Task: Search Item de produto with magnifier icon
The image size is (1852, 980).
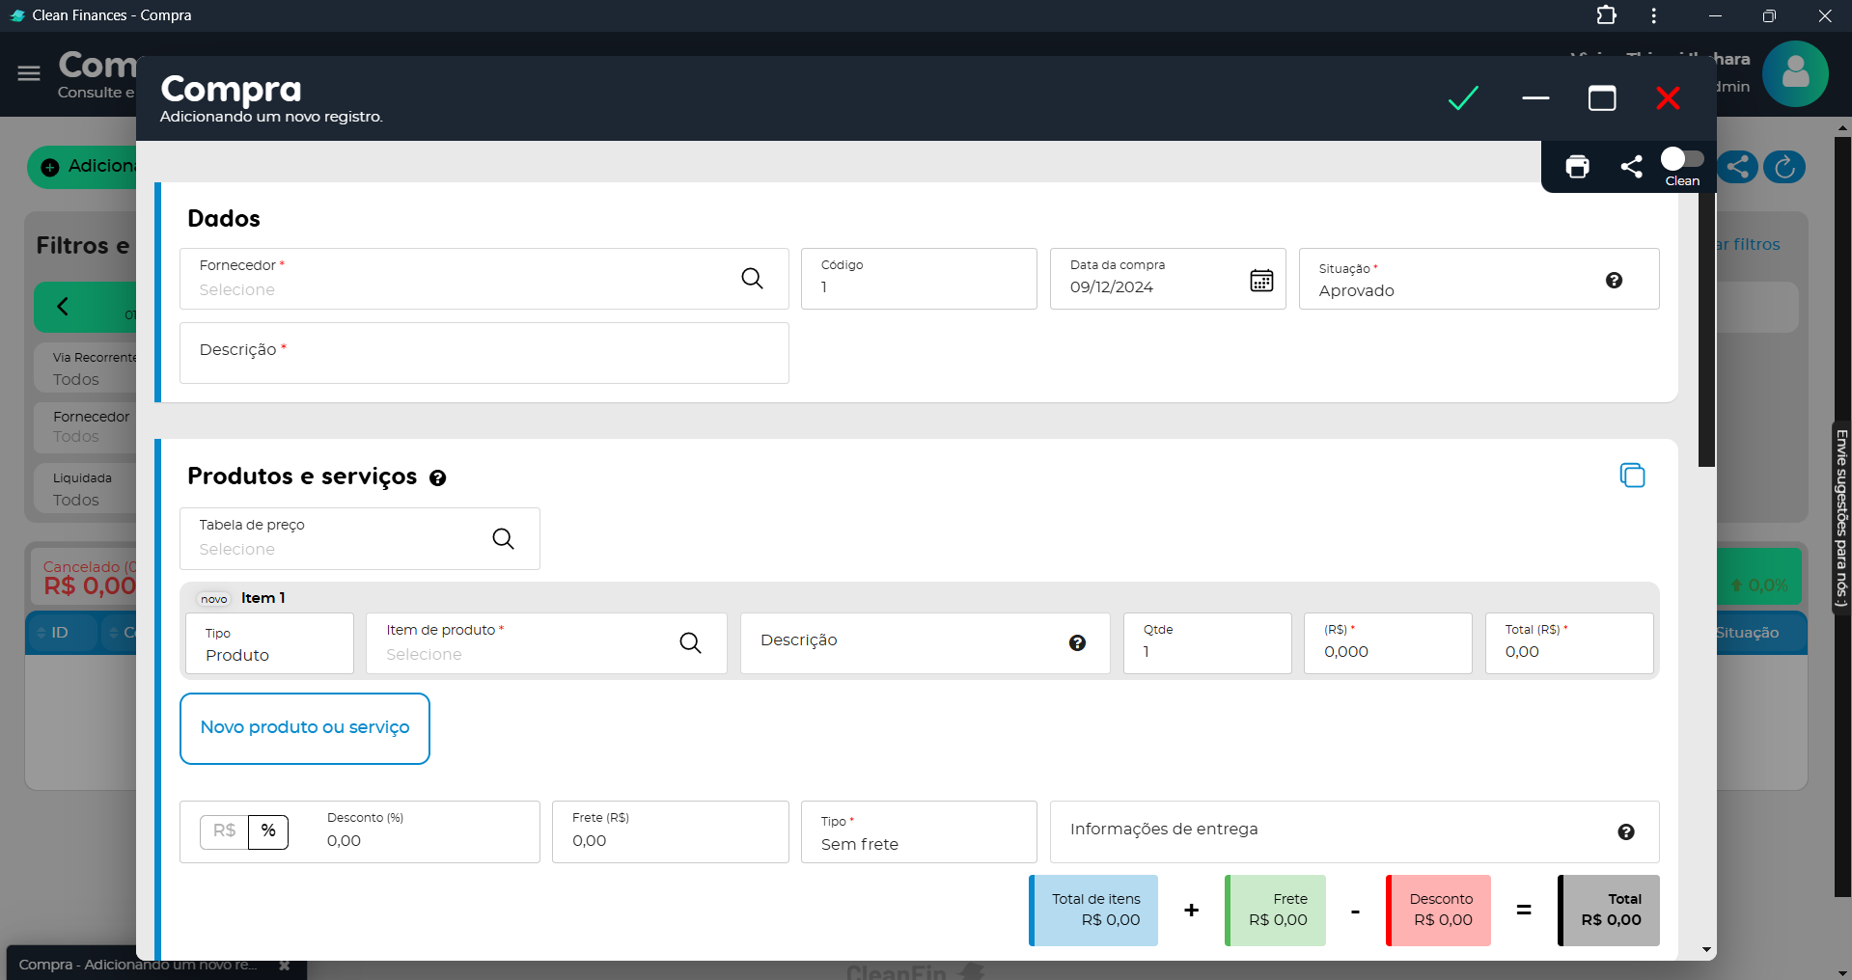Action: pos(690,643)
